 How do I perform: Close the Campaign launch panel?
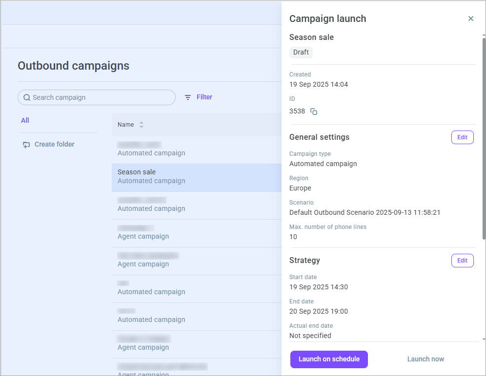point(470,19)
